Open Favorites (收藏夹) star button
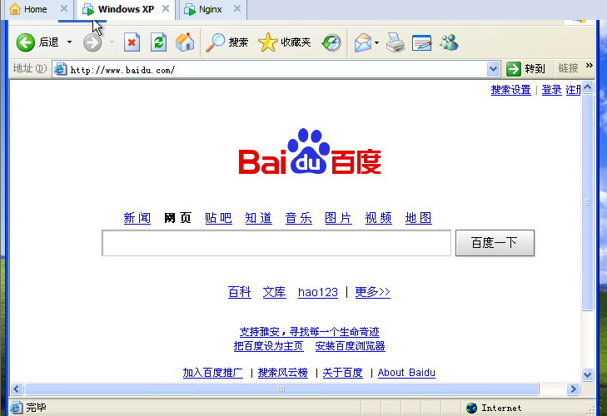This screenshot has height=416, width=607. (285, 42)
